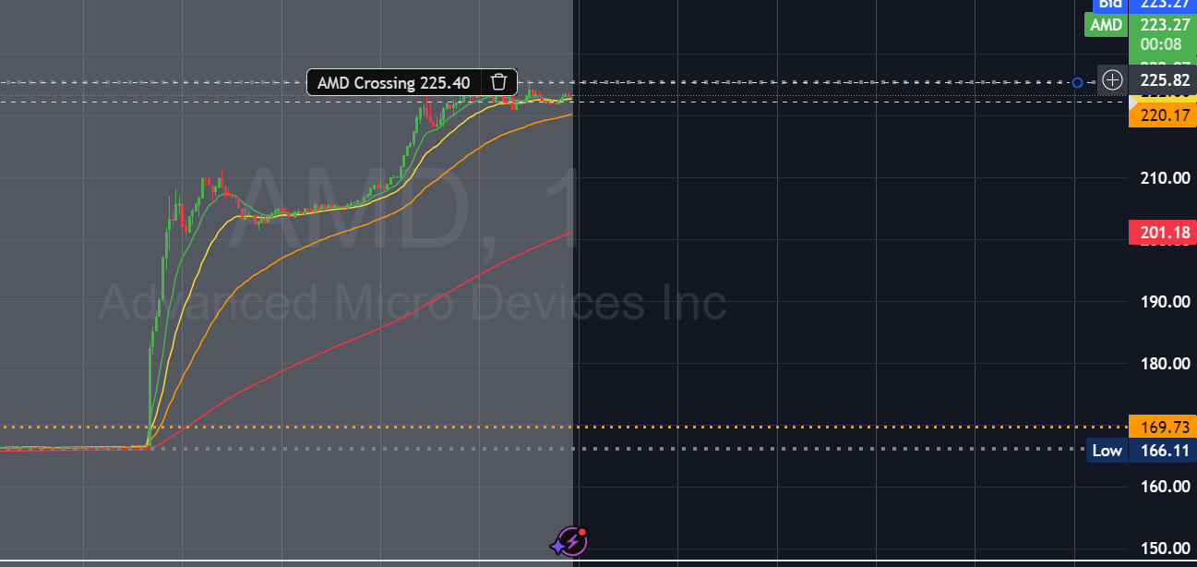Image resolution: width=1197 pixels, height=567 pixels.
Task: Select the 225.82 crosshair price label
Action: [x=1162, y=79]
